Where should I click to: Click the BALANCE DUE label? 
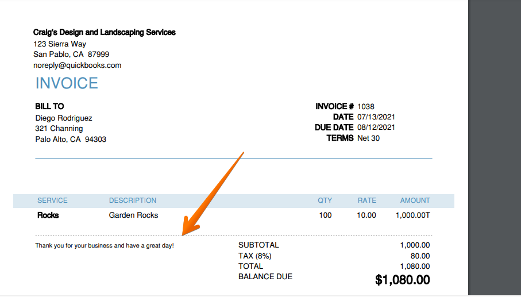(x=265, y=276)
